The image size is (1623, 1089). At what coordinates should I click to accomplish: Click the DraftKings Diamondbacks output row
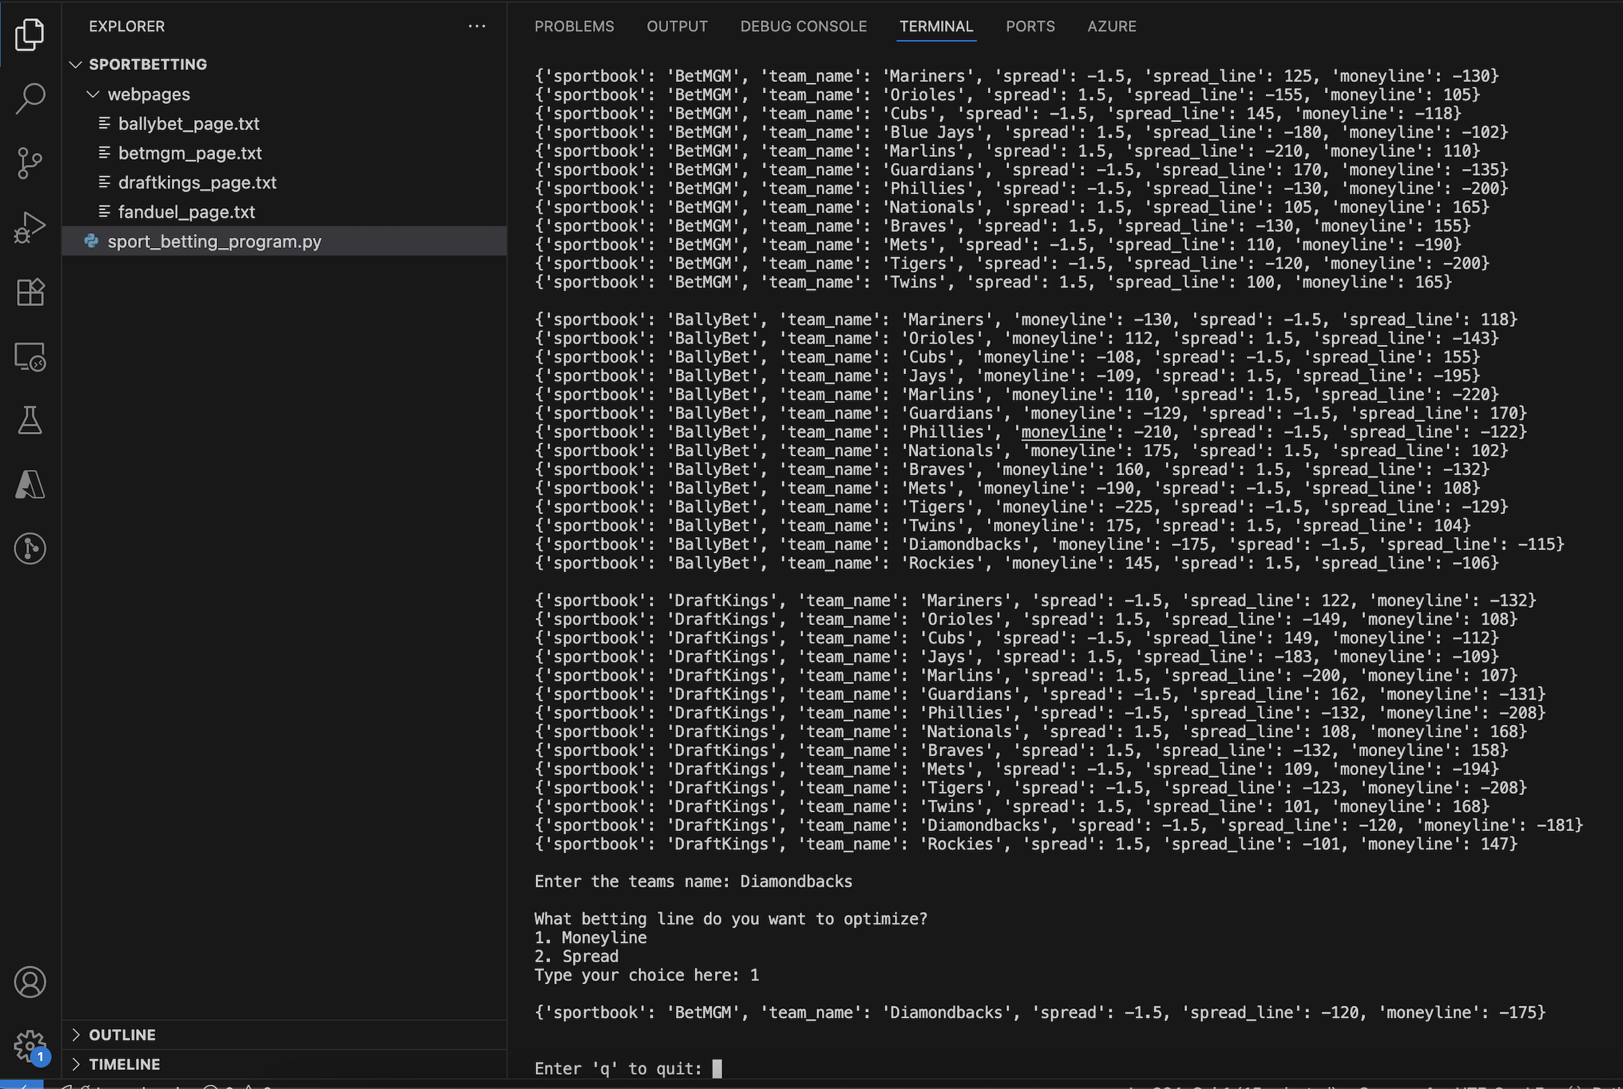[x=1058, y=826]
